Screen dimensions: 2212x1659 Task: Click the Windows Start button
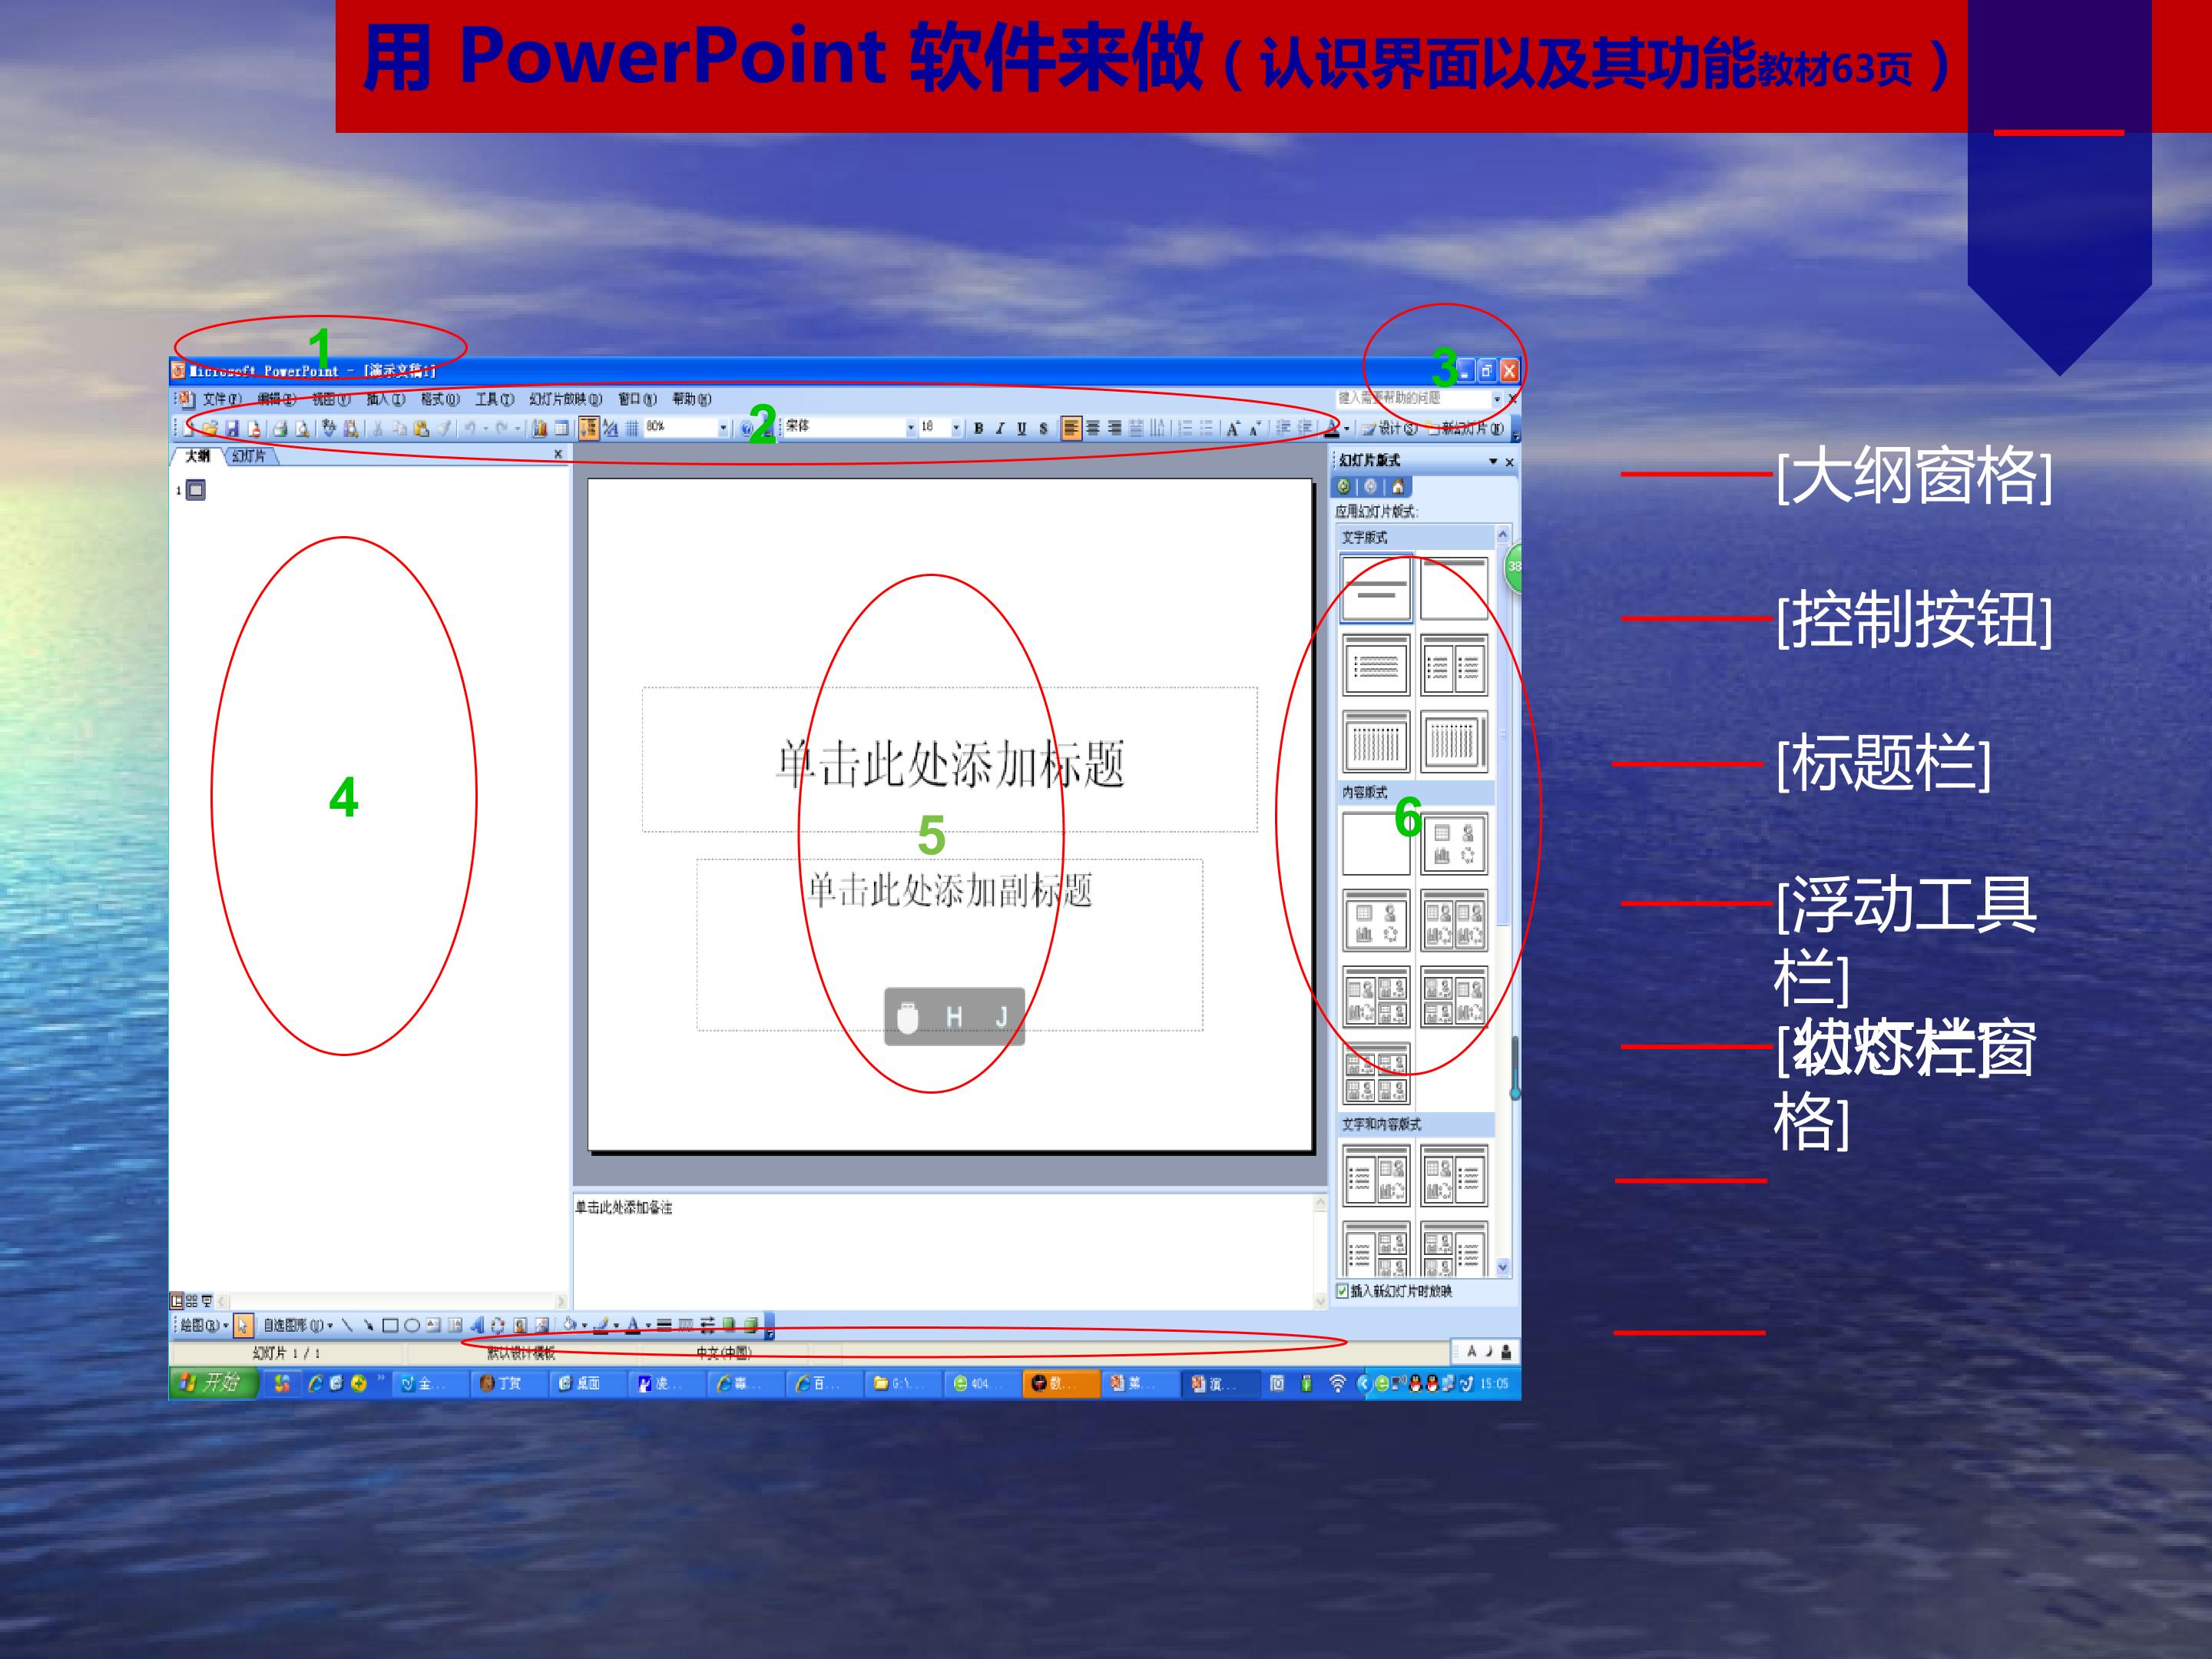tap(214, 1383)
